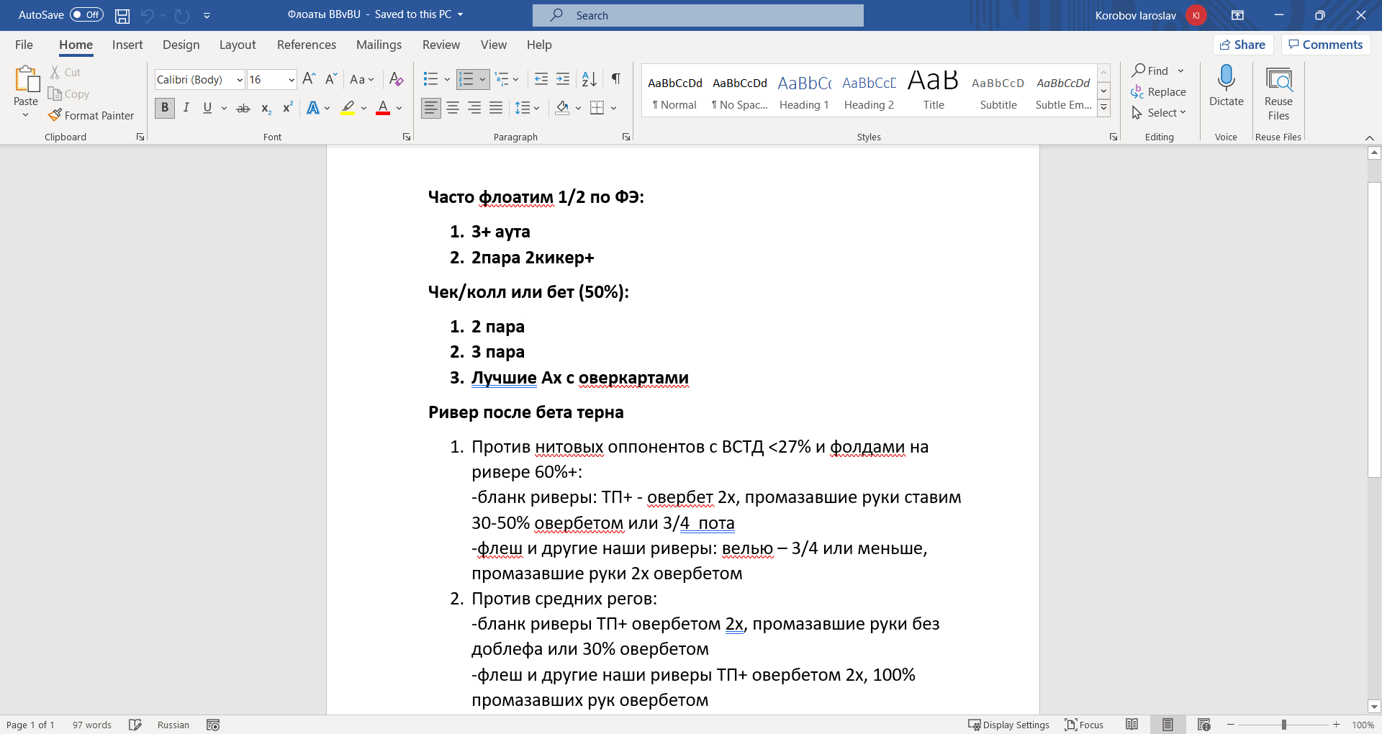Clear all formatting icon

click(396, 79)
